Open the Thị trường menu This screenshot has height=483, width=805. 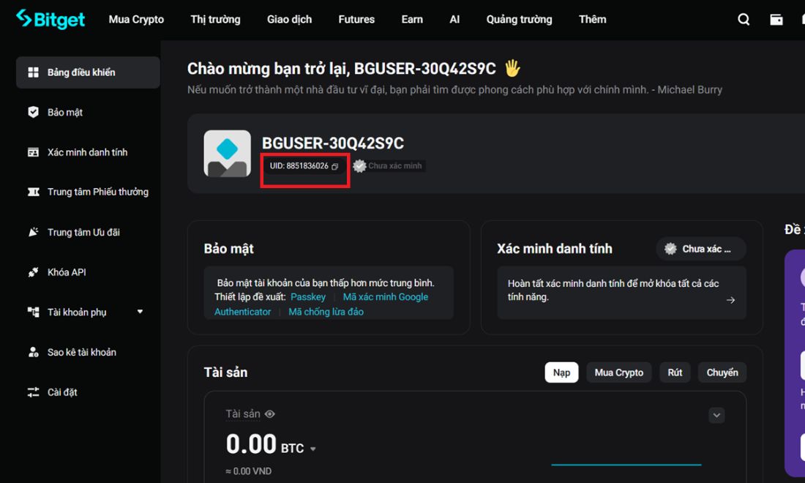coord(215,20)
